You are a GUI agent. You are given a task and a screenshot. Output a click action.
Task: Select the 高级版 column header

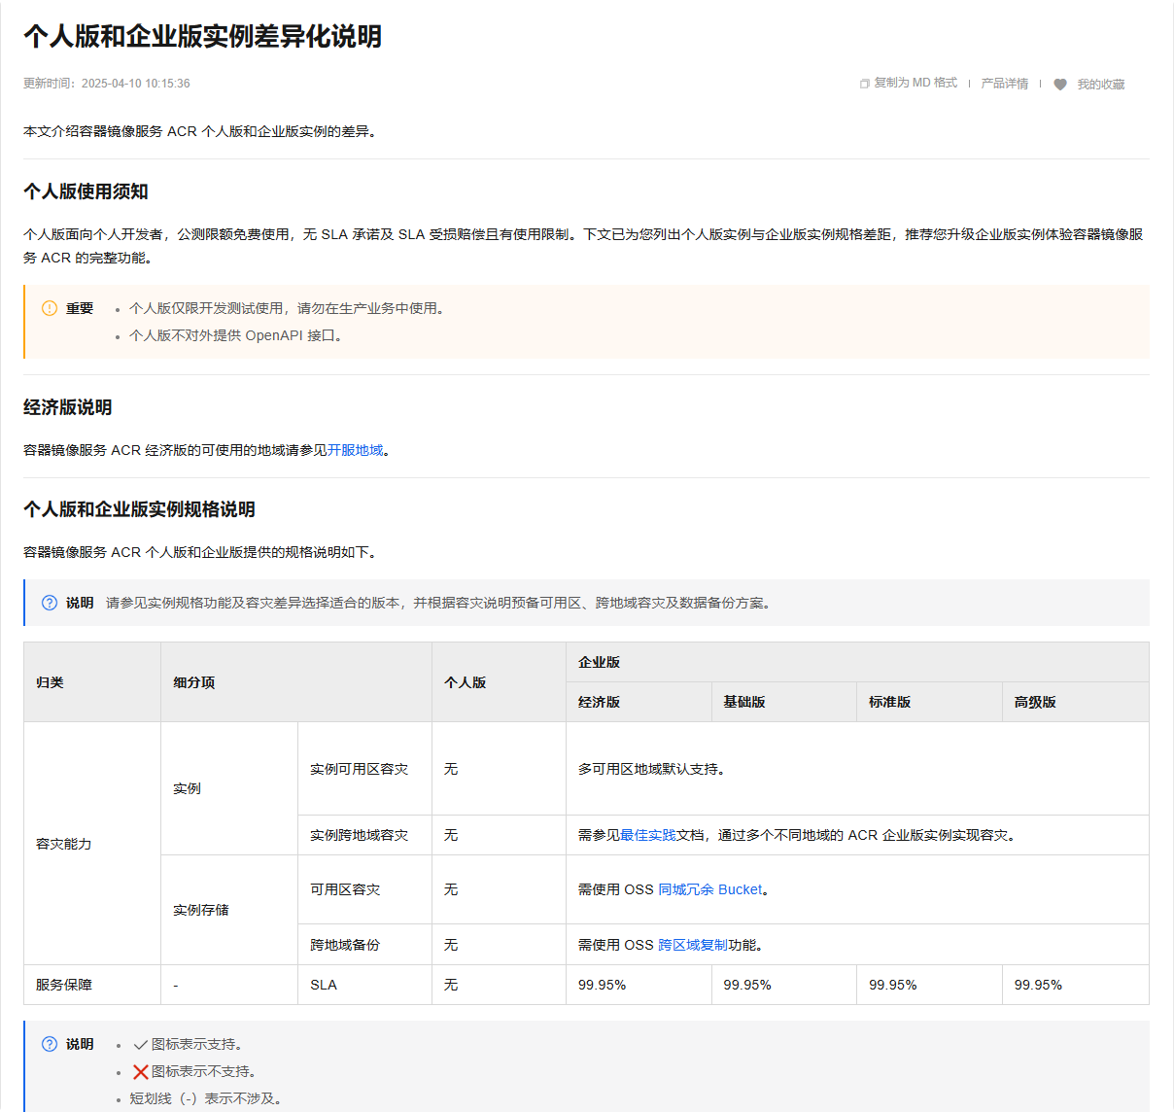pos(1035,702)
